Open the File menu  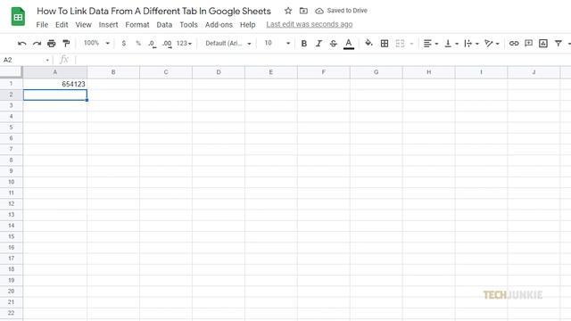tap(42, 25)
